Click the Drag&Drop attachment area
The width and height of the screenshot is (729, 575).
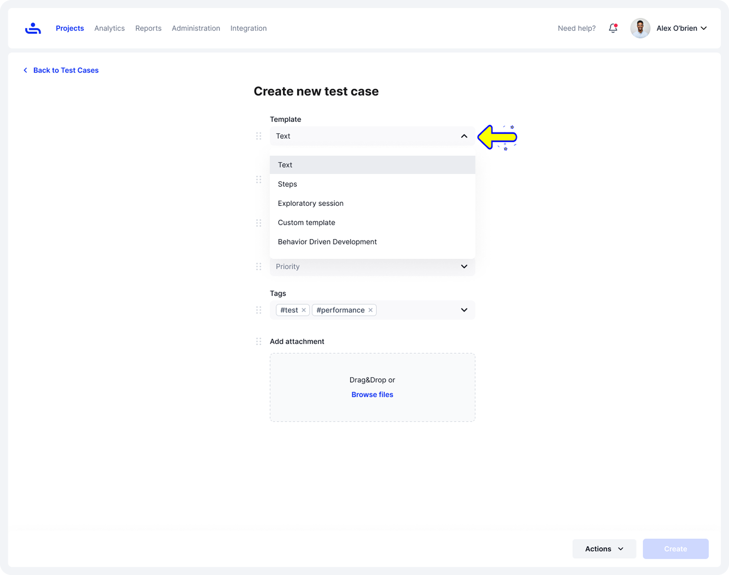[372, 387]
